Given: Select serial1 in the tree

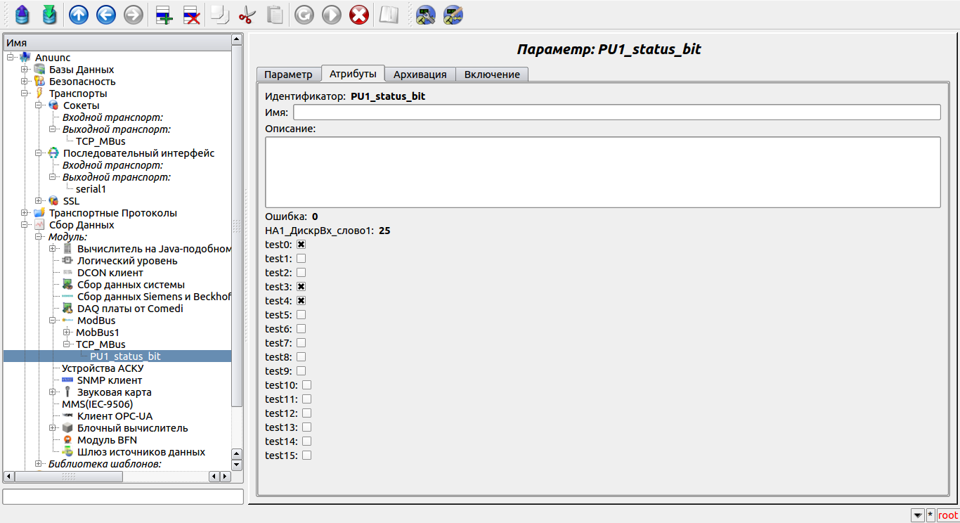Looking at the screenshot, I should pos(91,189).
